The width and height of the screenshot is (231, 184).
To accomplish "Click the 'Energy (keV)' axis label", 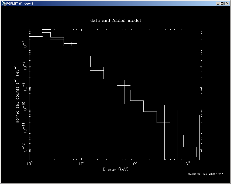I will (x=115, y=169).
